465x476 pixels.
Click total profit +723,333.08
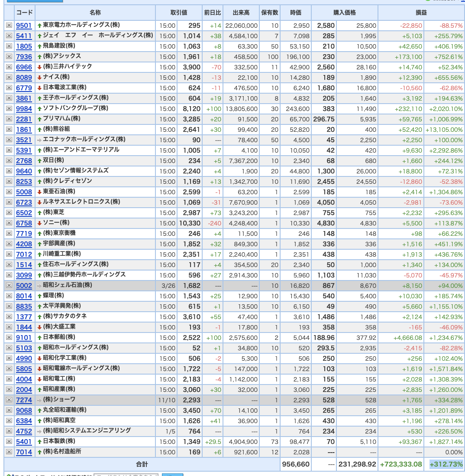pos(401,464)
